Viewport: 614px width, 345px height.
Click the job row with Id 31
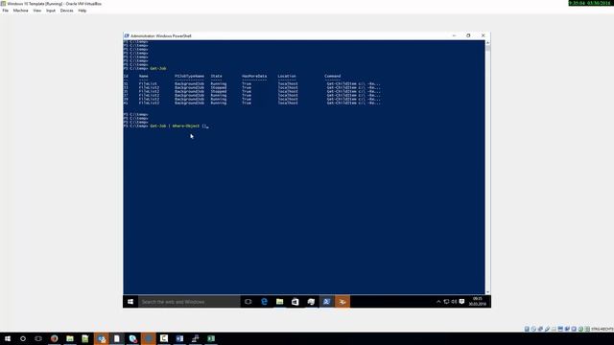(x=251, y=83)
